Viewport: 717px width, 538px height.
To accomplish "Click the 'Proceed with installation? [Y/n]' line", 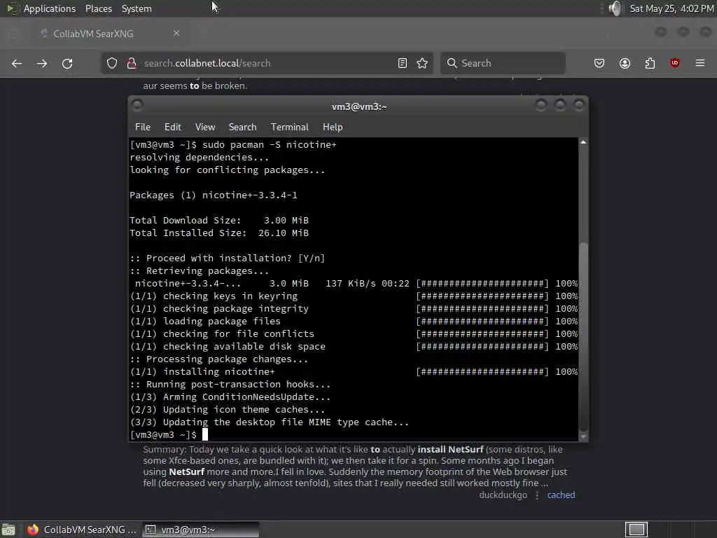I will pos(228,258).
